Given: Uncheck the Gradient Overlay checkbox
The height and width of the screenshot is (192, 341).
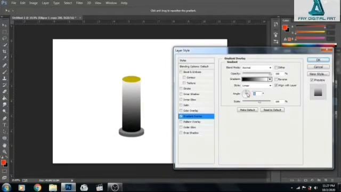Looking at the screenshot, I should 181,116.
